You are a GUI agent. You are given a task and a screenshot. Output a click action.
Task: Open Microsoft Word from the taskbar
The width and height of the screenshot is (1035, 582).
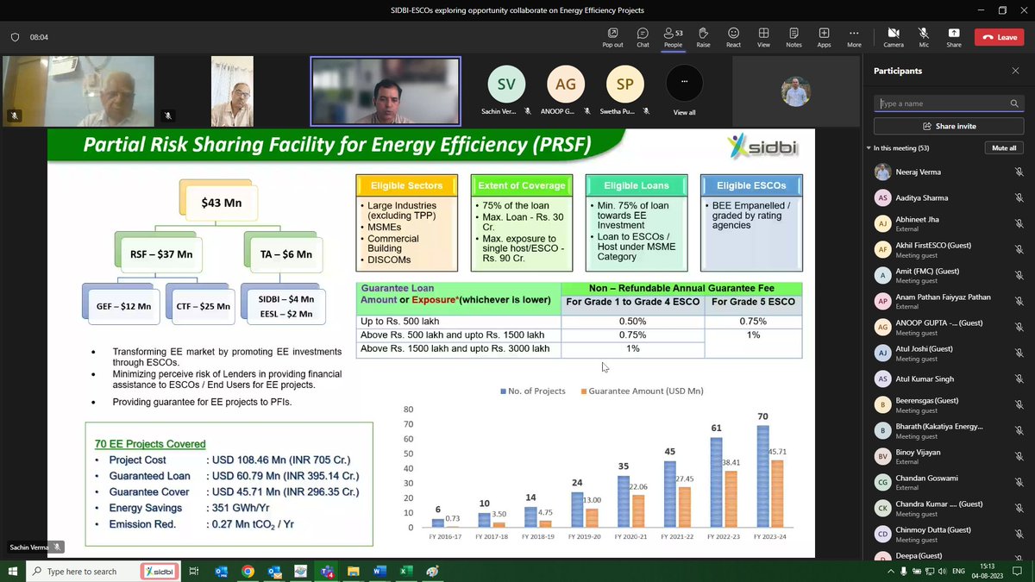click(379, 572)
